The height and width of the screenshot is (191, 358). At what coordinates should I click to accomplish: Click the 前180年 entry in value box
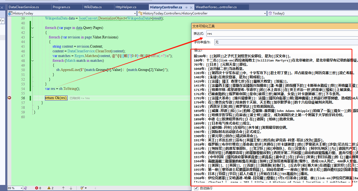(x=242, y=56)
